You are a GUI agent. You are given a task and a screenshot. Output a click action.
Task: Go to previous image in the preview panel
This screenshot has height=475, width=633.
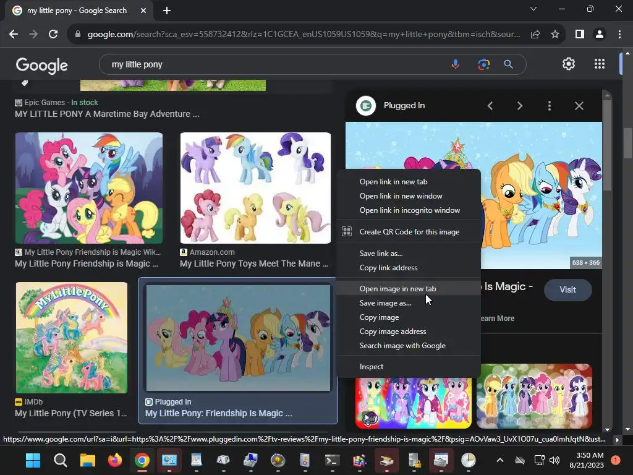point(490,106)
